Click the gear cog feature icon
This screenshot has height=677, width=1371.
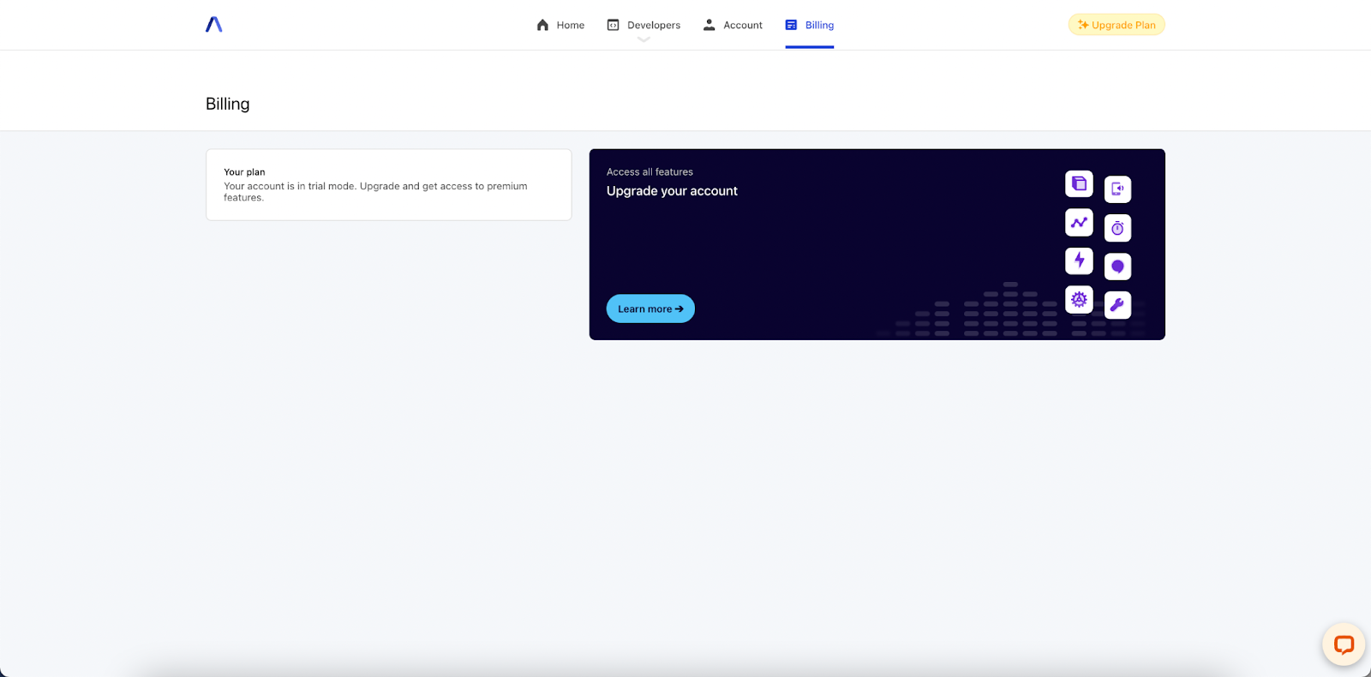pos(1079,299)
